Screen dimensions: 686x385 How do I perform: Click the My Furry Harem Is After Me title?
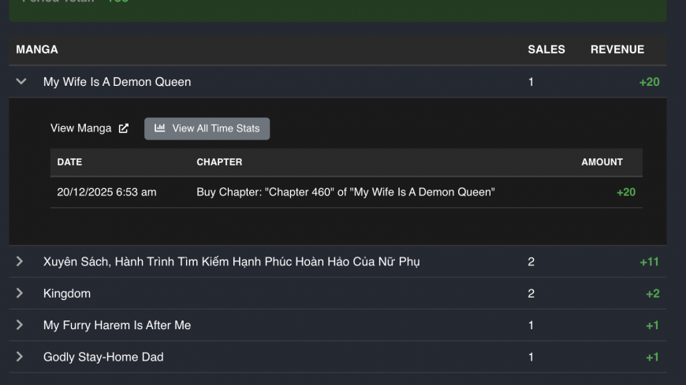point(117,325)
